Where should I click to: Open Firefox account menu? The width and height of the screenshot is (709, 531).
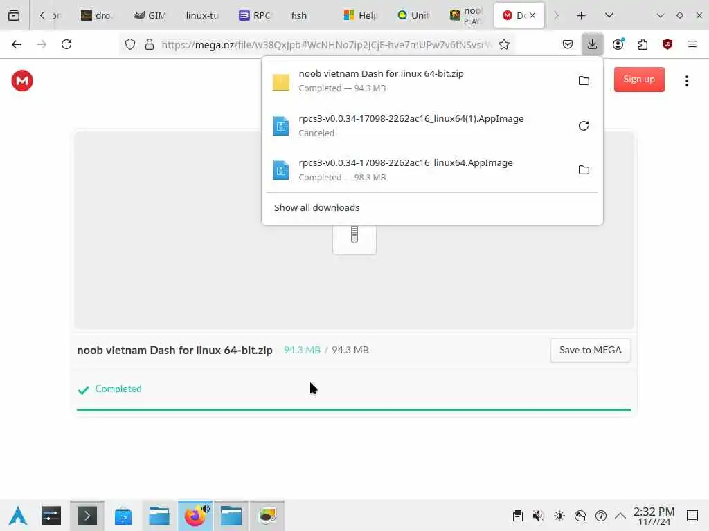click(x=618, y=44)
